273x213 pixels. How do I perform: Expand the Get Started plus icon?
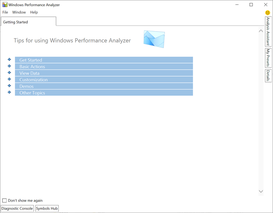(x=9, y=60)
